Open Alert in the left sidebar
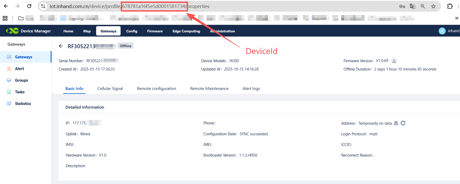This screenshot has width=460, height=184. (x=19, y=69)
